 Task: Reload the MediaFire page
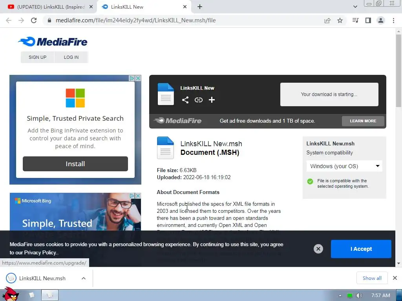[34, 20]
